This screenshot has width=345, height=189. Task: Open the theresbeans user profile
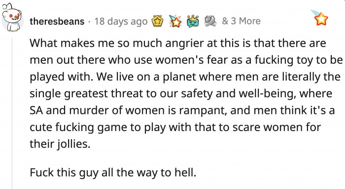(x=57, y=22)
